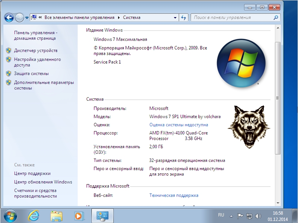Click the vertical scrollbar thumb
The image size is (298, 223).
(278, 98)
